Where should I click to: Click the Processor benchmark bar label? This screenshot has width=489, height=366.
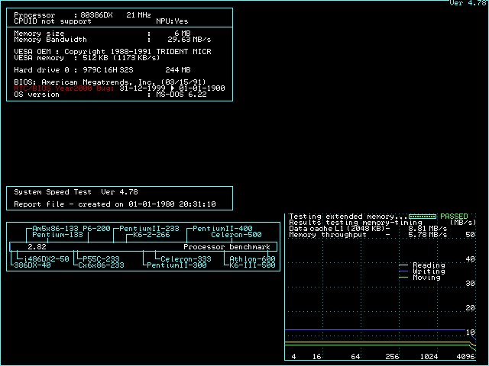click(227, 247)
